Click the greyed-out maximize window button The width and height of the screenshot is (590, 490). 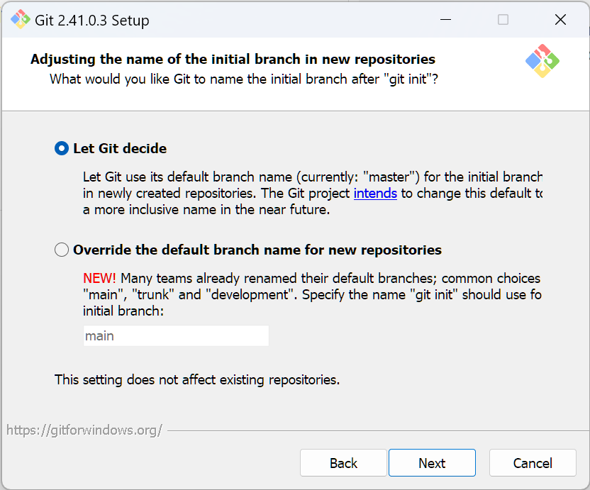coord(503,20)
